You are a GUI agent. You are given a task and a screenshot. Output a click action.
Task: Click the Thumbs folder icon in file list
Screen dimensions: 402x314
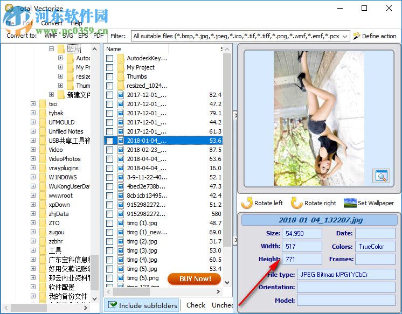[121, 76]
